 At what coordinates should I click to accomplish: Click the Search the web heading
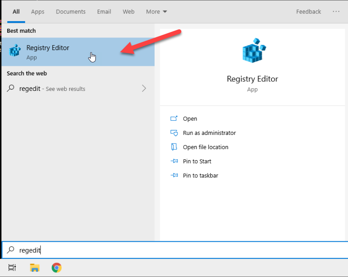[x=27, y=73]
